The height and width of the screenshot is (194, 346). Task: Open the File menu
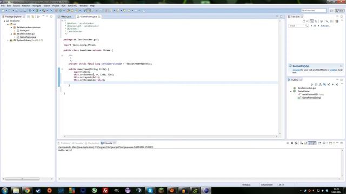click(3, 6)
